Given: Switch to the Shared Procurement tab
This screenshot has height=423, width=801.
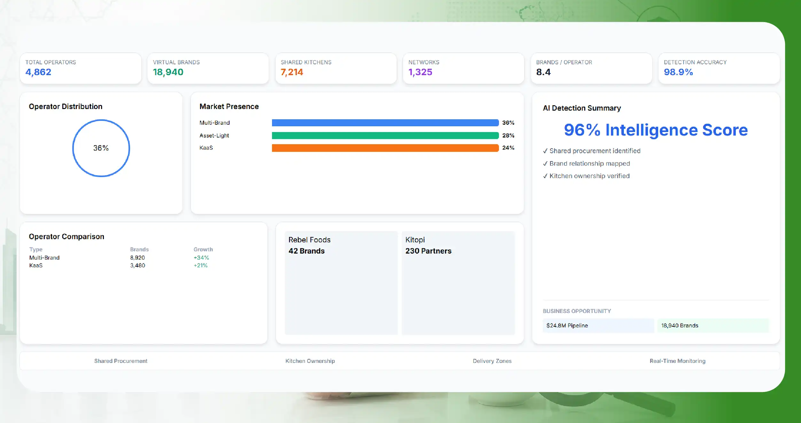Looking at the screenshot, I should [121, 361].
